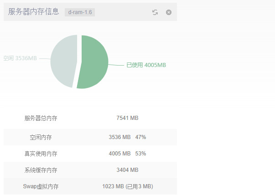
Task: Click the refresh icon in panel header
Action: (155, 12)
